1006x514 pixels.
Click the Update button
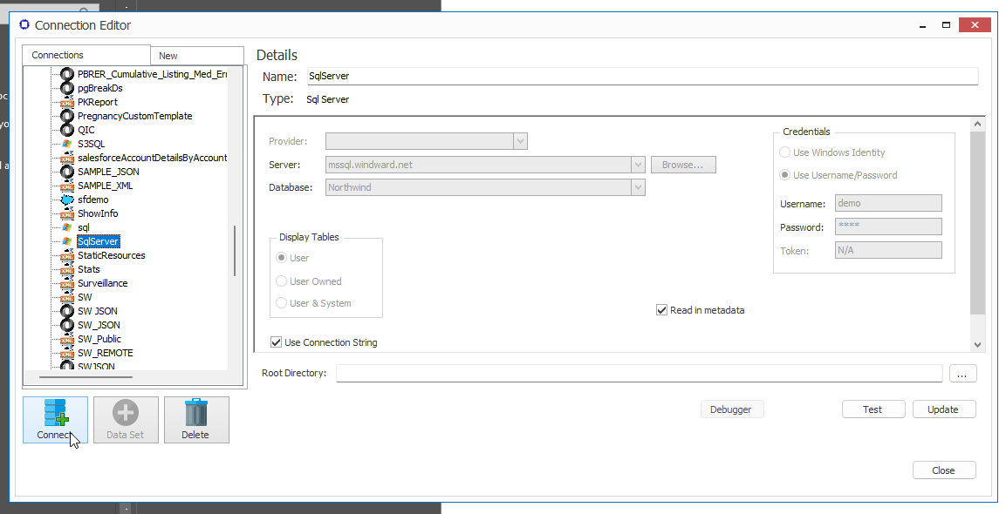(x=944, y=409)
